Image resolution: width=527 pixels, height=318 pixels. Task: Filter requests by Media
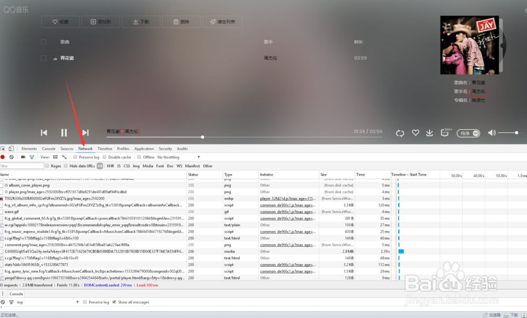[148, 166]
